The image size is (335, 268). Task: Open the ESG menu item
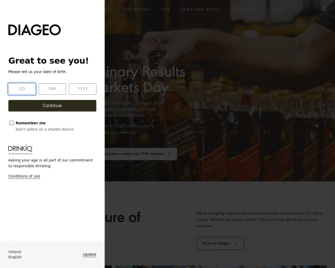point(166,9)
